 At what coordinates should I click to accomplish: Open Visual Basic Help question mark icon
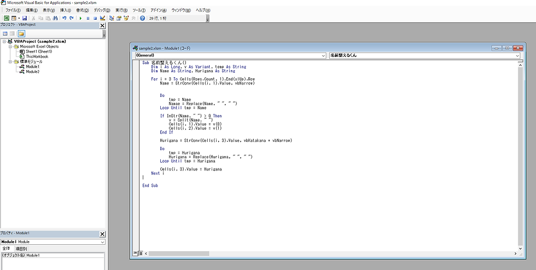pyautogui.click(x=143, y=18)
